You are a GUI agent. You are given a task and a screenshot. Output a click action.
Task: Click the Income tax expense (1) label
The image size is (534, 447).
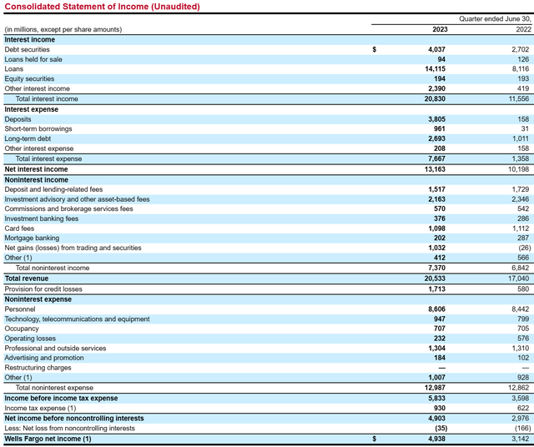(38, 408)
